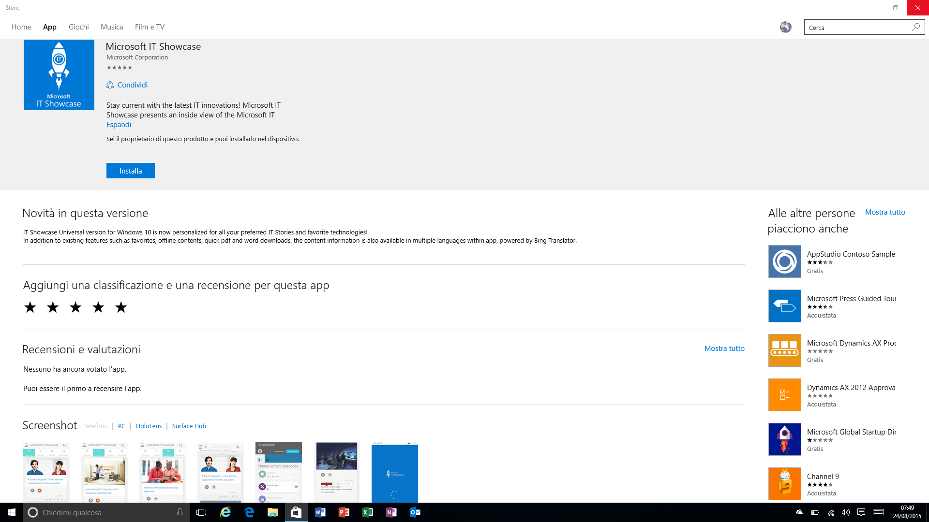Open Channel 9 app title
This screenshot has width=929, height=522.
click(x=823, y=477)
